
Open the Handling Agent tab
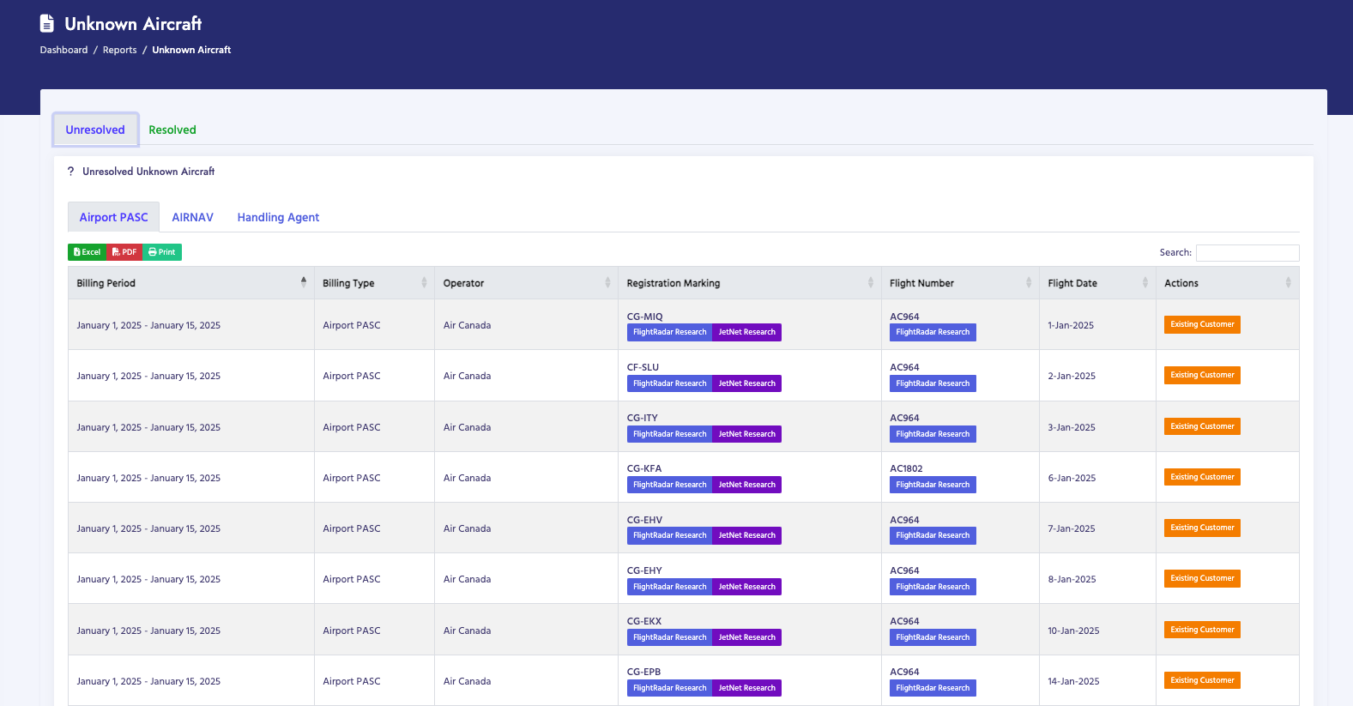pyautogui.click(x=278, y=218)
